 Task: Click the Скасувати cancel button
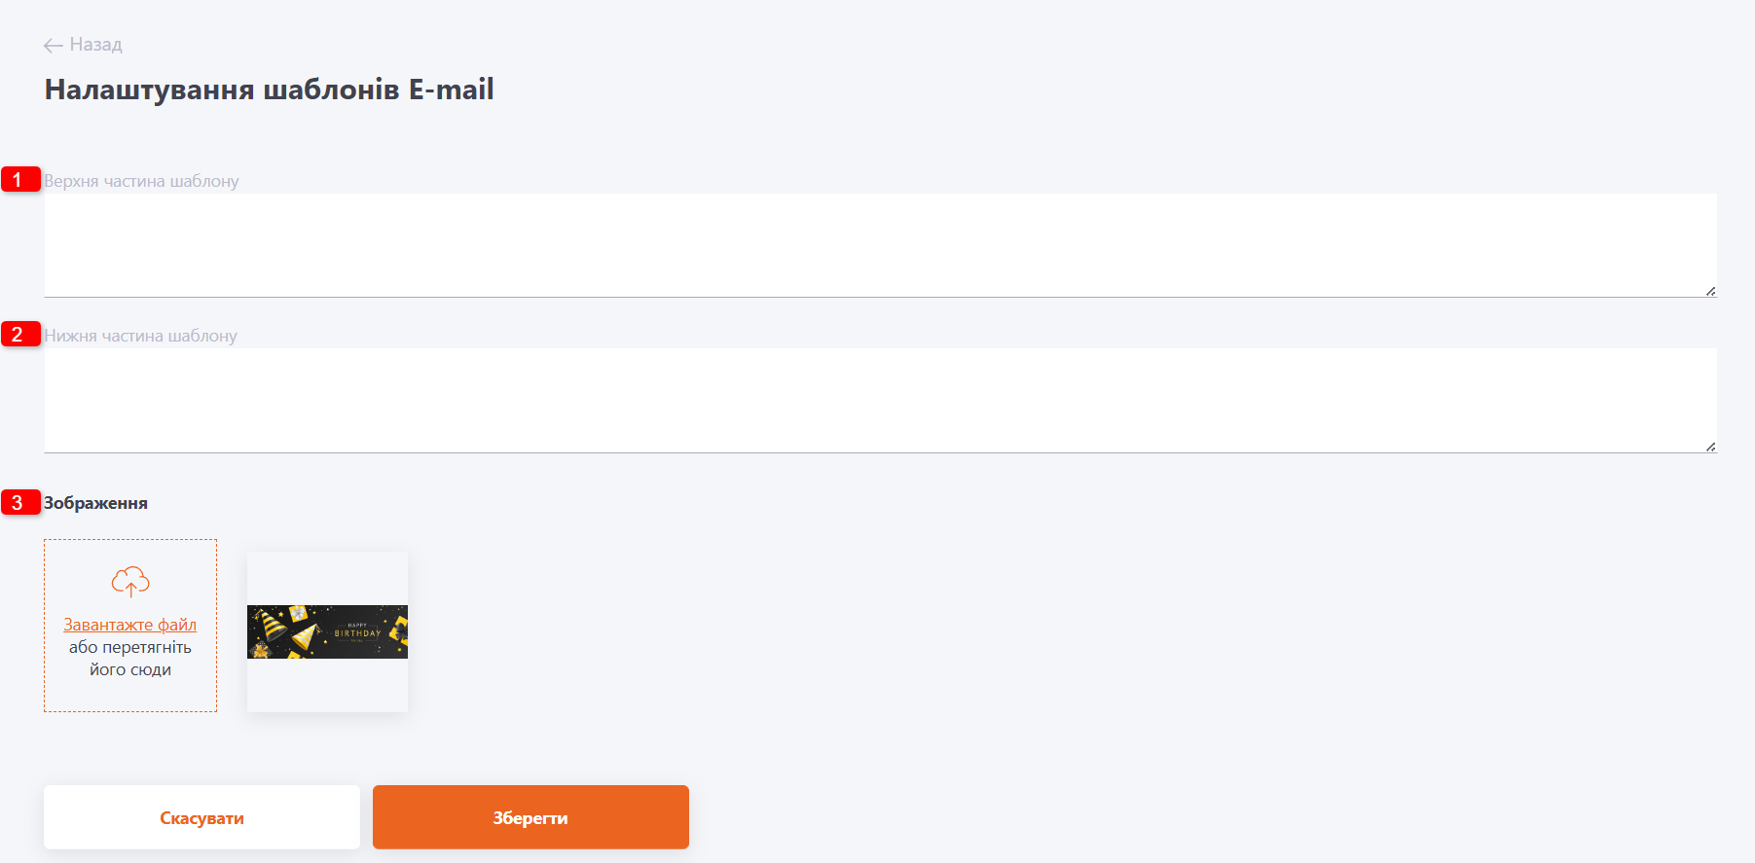(x=201, y=817)
